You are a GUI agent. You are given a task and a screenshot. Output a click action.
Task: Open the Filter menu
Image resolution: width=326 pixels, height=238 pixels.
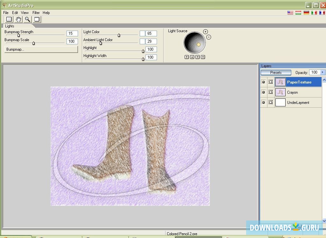pos(36,13)
